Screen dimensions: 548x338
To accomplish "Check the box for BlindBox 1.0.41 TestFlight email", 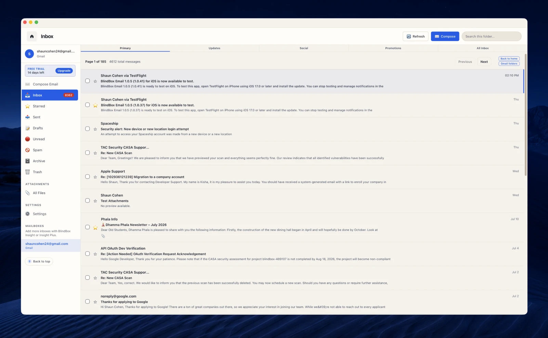I will click(x=88, y=81).
